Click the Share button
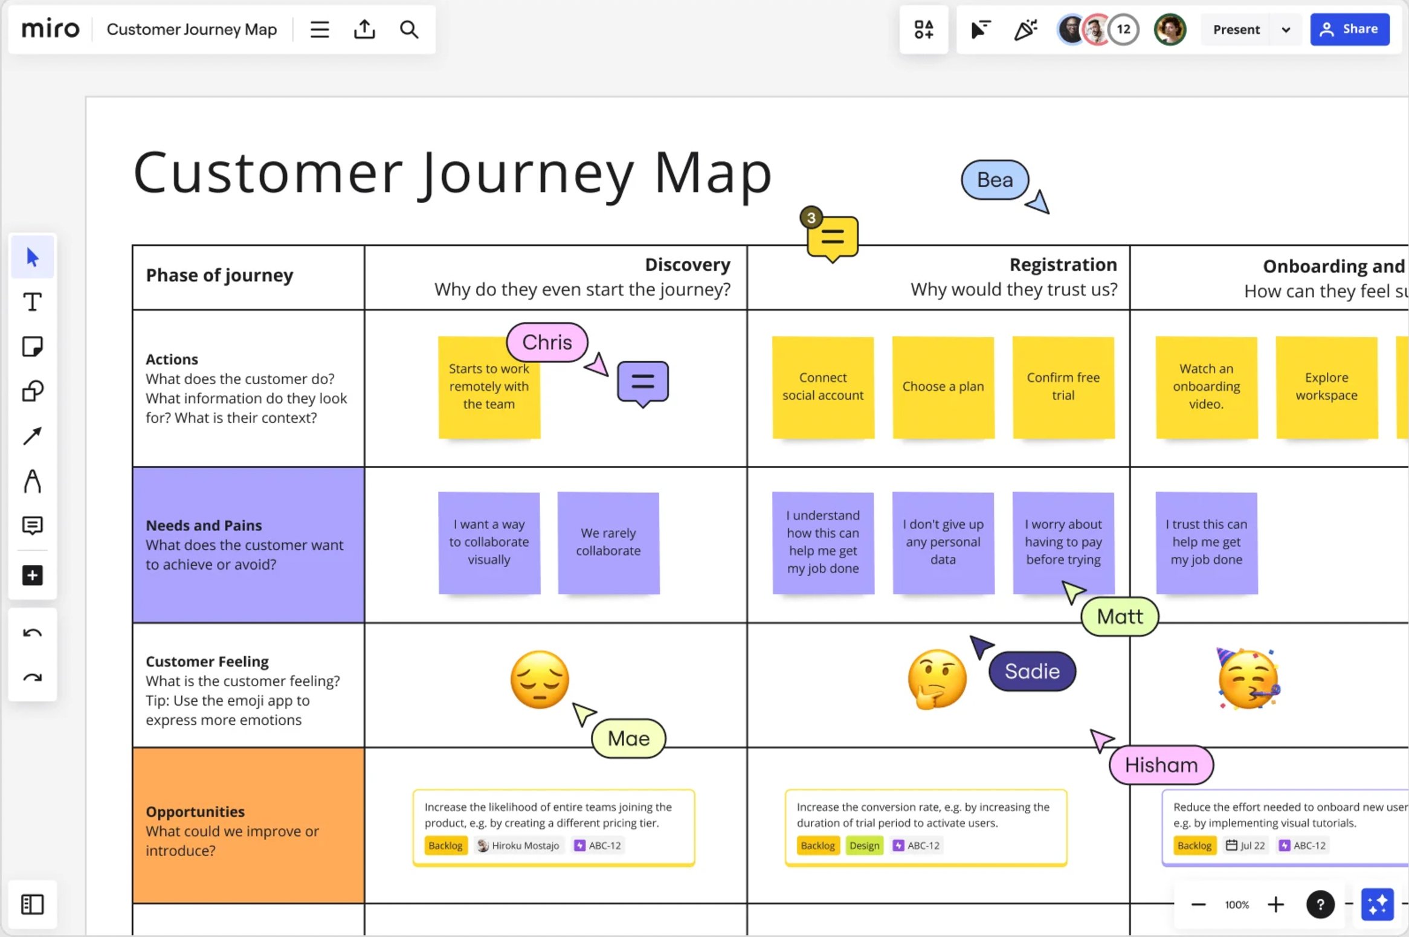1409x937 pixels. (1349, 28)
